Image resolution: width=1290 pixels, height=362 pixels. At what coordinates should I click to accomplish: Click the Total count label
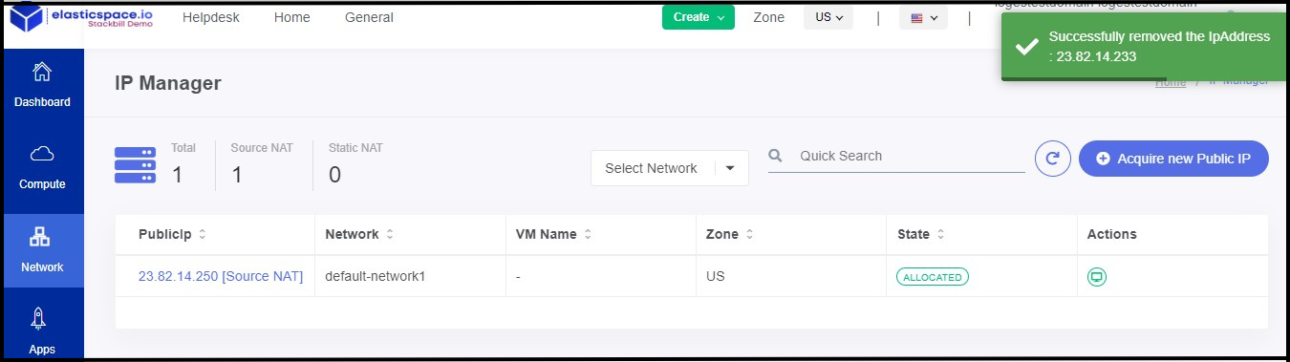tap(183, 148)
